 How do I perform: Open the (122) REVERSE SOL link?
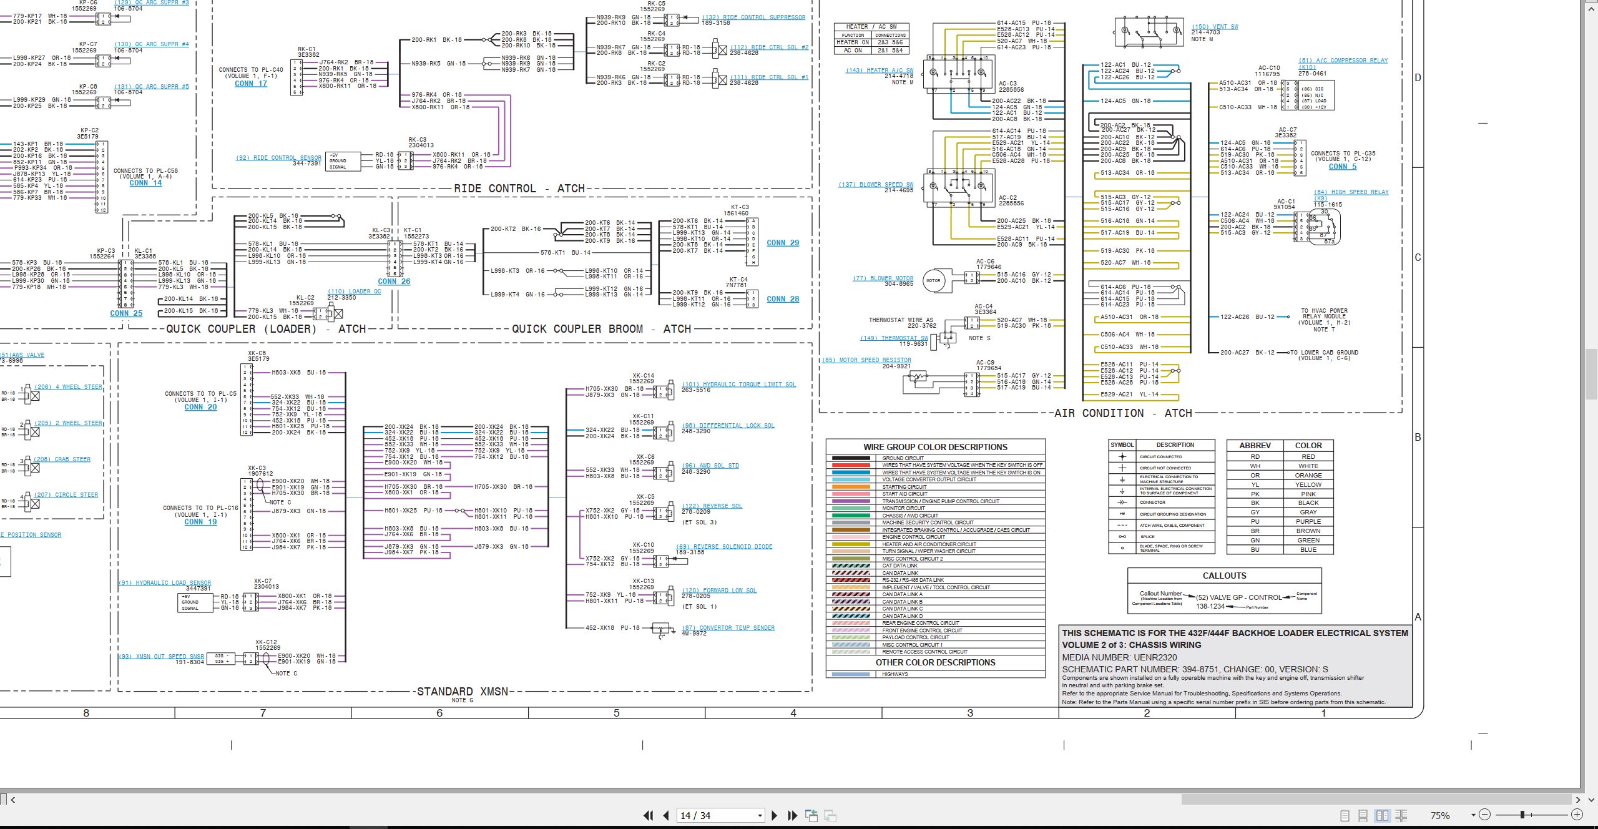point(712,506)
